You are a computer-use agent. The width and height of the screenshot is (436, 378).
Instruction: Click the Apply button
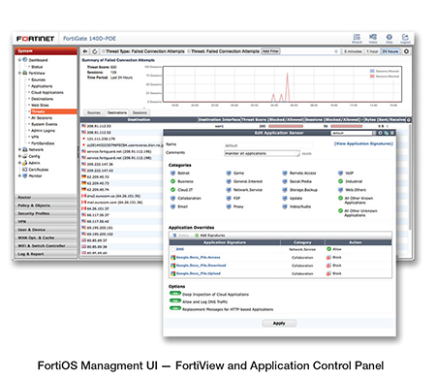coord(279,323)
